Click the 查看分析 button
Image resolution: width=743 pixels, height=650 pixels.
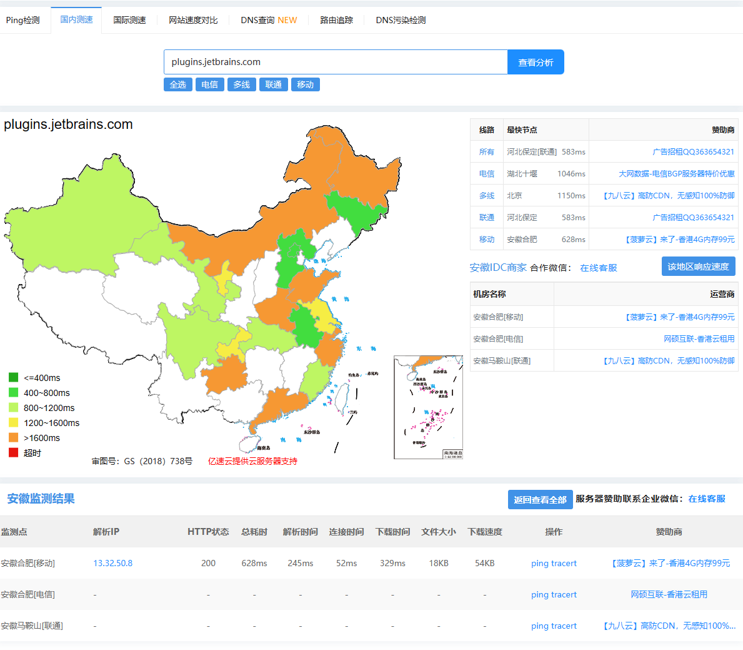[536, 62]
